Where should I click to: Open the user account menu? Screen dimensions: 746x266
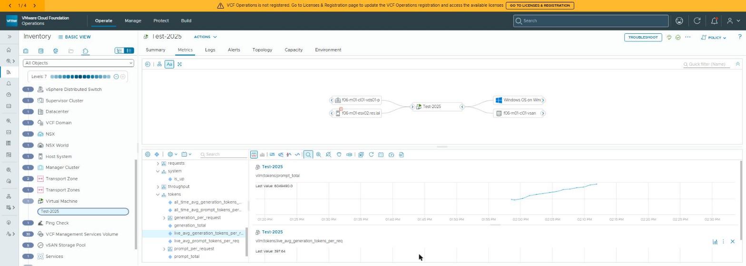coord(733,21)
